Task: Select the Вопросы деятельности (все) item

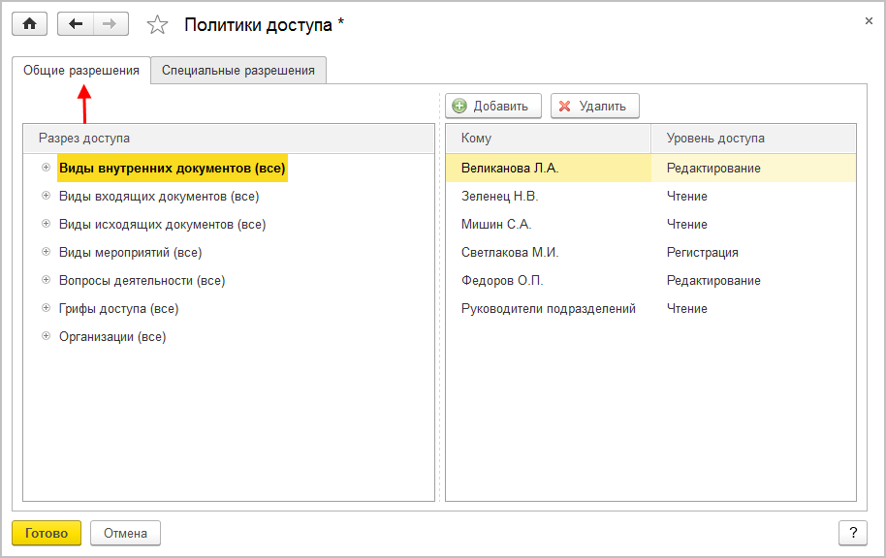Action: pos(142,281)
